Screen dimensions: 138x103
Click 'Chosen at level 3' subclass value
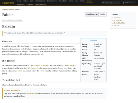pyautogui.click(x=99, y=72)
